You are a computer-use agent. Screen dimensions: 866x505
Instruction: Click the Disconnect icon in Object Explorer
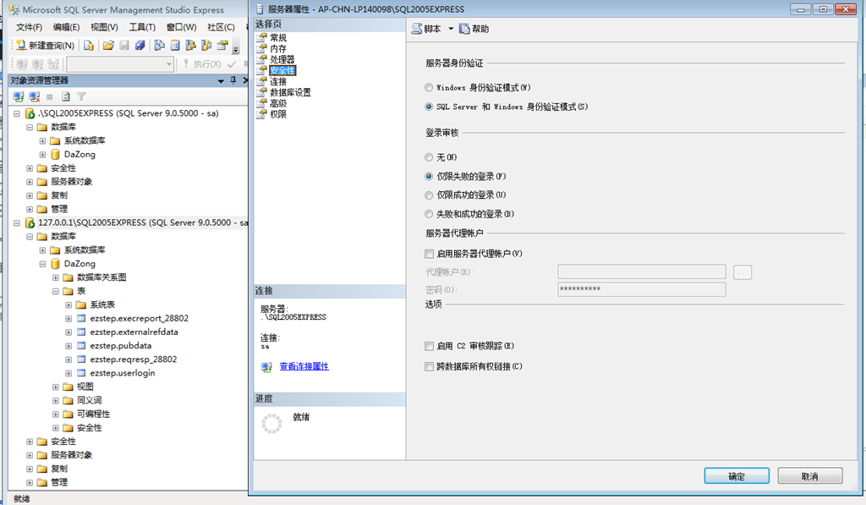point(34,96)
